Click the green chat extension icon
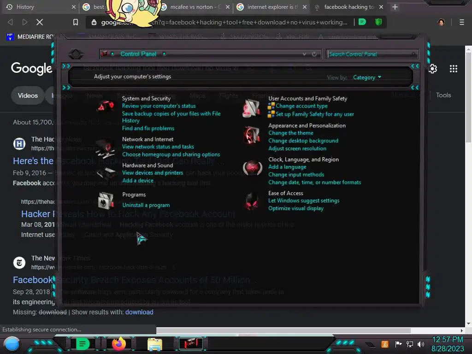This screenshot has width=472, height=354. point(362,22)
